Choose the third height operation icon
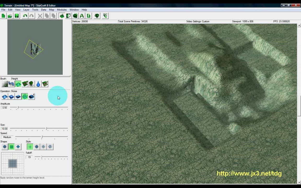 click(18, 97)
